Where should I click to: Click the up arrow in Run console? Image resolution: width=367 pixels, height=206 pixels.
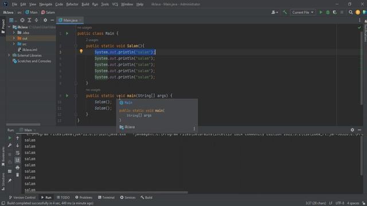click(17, 138)
